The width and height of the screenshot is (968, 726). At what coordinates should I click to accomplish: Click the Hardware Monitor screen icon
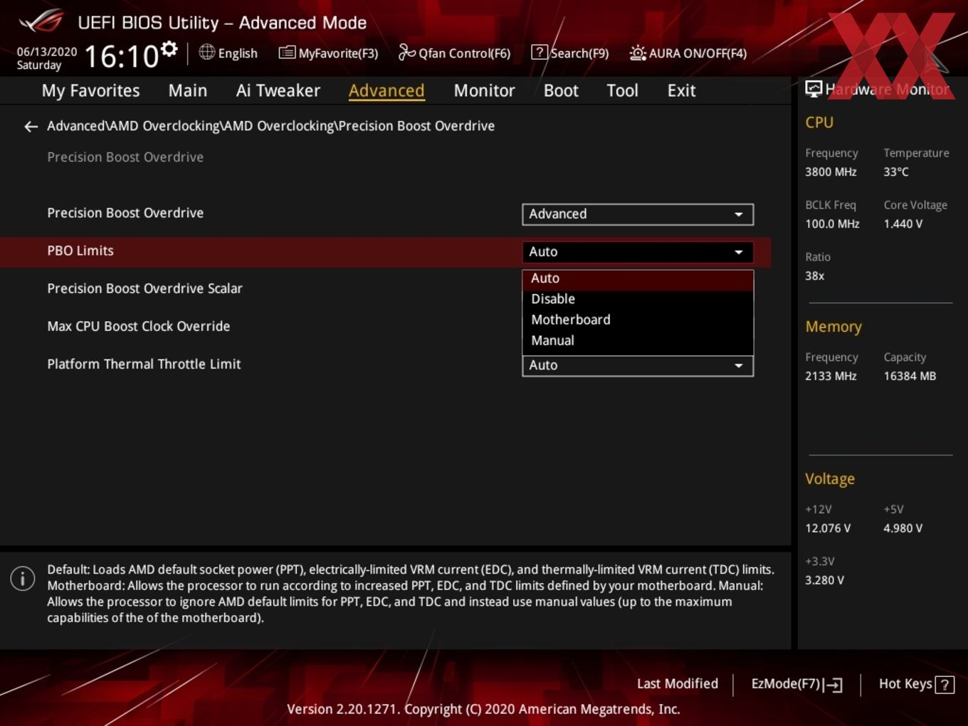[x=814, y=89]
